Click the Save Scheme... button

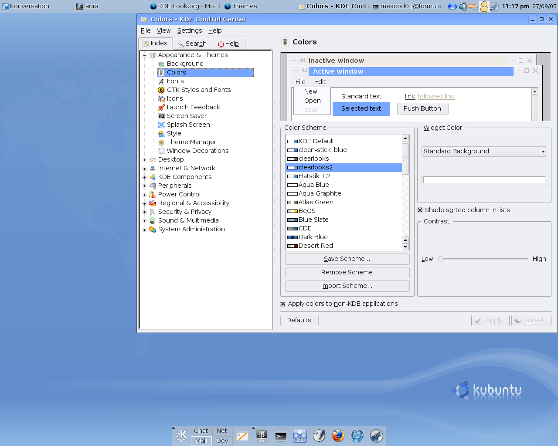[x=347, y=259]
